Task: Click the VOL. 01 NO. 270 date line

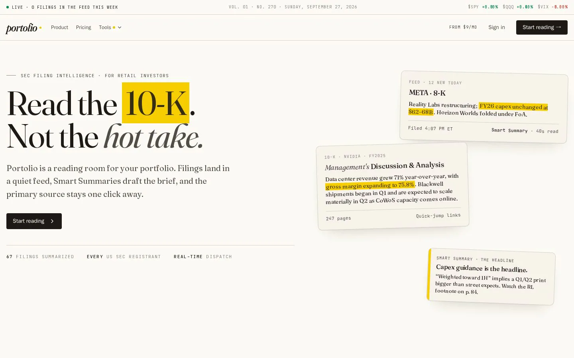Action: point(293,7)
